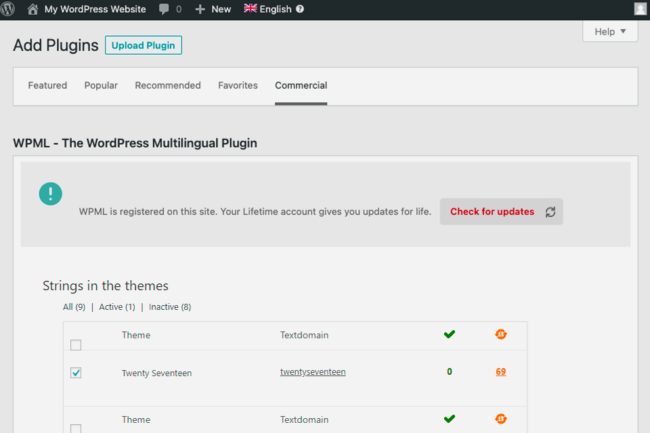
Task: Uncheck the Twenty Seventeen checkbox
Action: pyautogui.click(x=76, y=373)
